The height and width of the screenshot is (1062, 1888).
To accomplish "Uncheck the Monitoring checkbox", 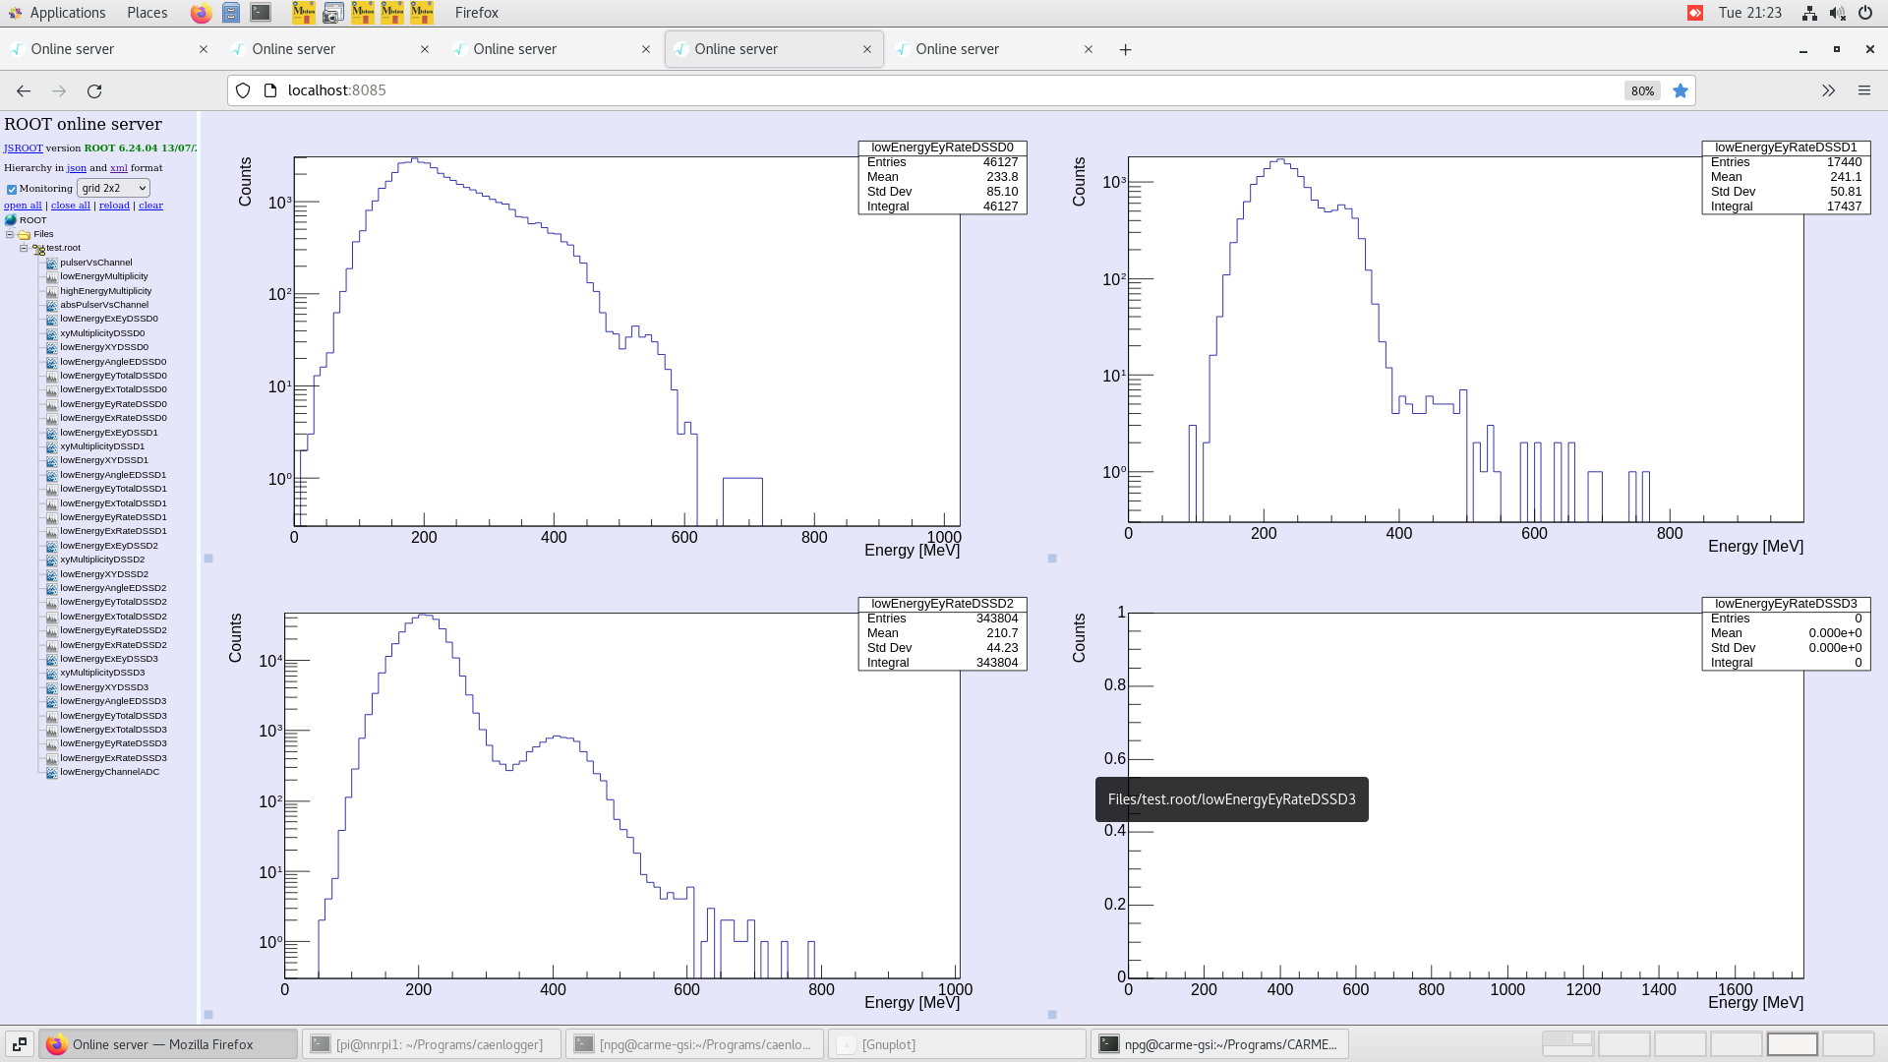I will pos(11,188).
